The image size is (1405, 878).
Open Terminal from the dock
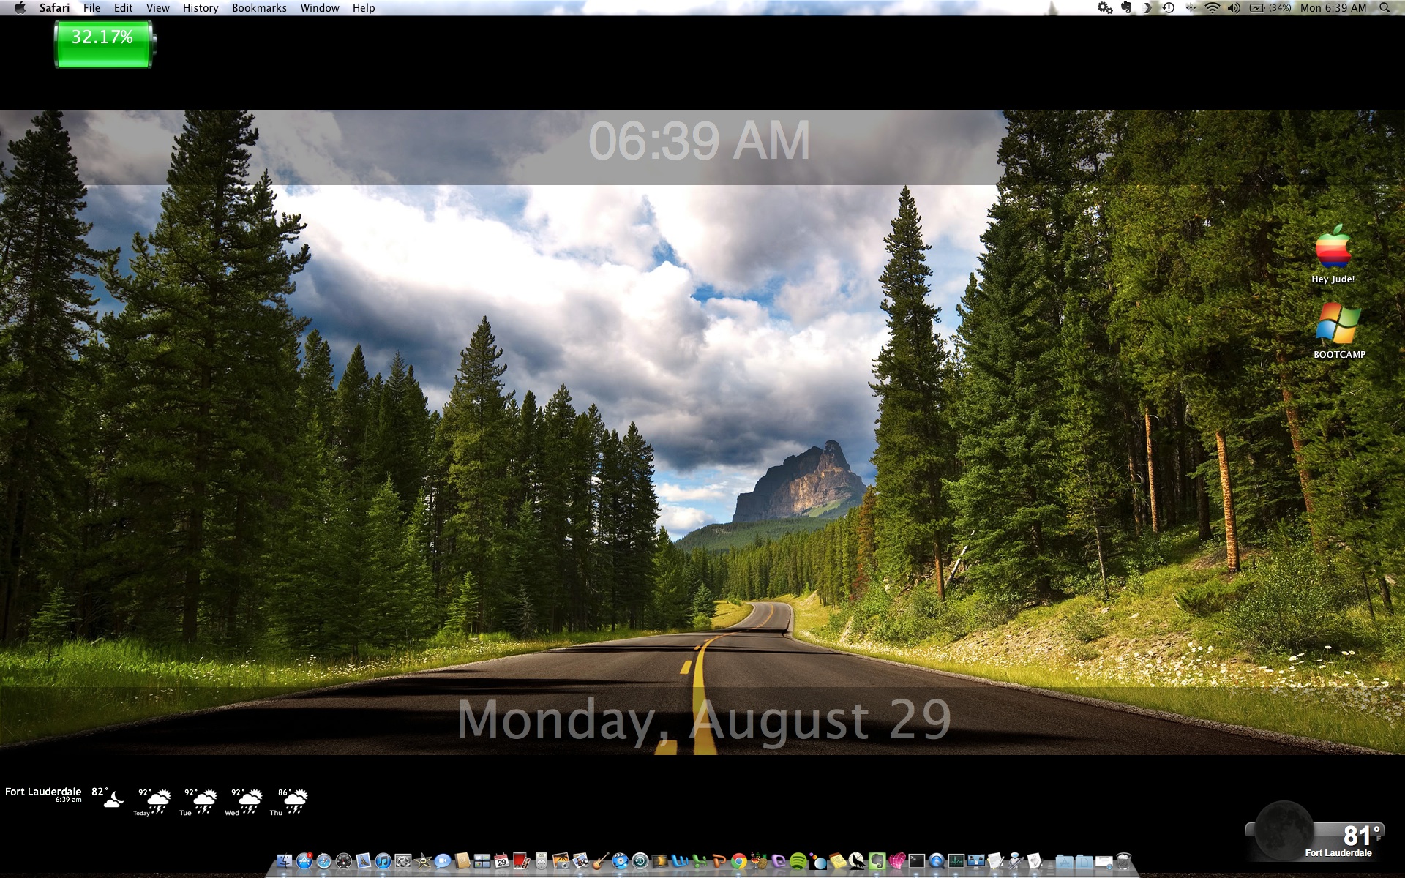tap(916, 861)
